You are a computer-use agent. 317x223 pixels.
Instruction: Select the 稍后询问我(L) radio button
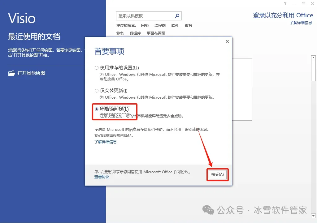click(97, 109)
